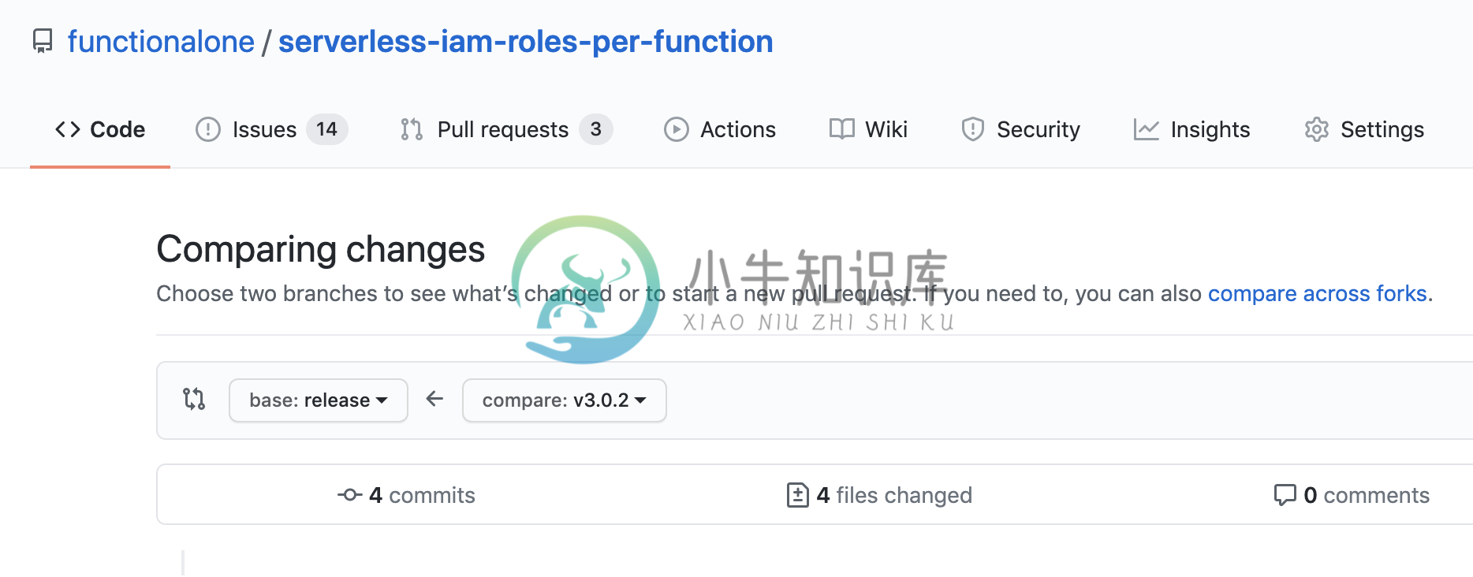
Task: View the 4 files changed section
Action: (x=879, y=495)
